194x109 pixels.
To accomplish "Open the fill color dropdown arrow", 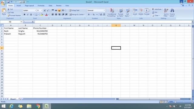I will click(44, 15).
